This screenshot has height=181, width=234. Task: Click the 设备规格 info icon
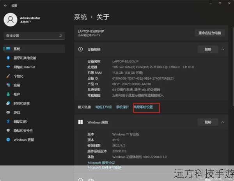click(x=80, y=49)
